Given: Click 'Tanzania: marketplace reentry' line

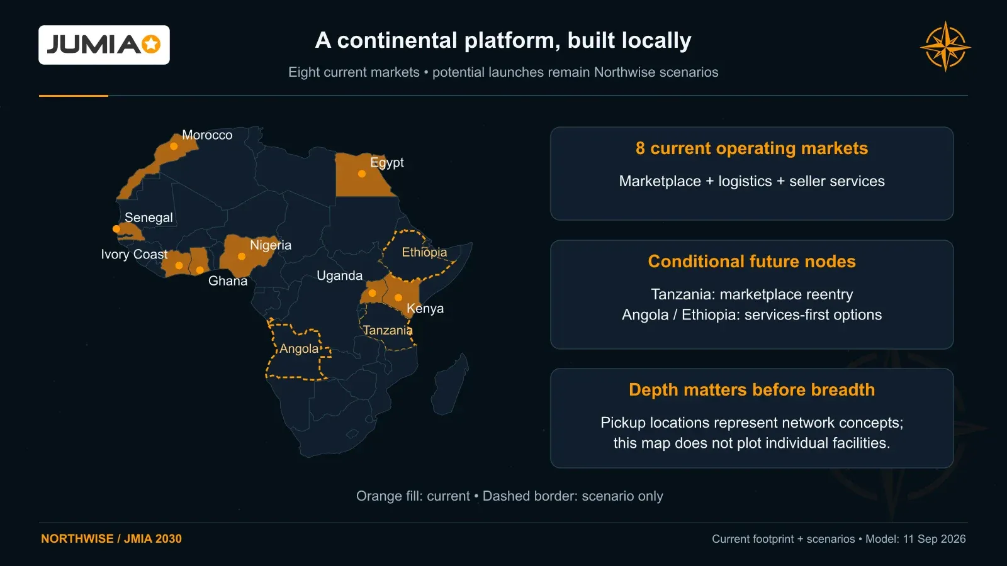Looking at the screenshot, I should click(x=752, y=294).
